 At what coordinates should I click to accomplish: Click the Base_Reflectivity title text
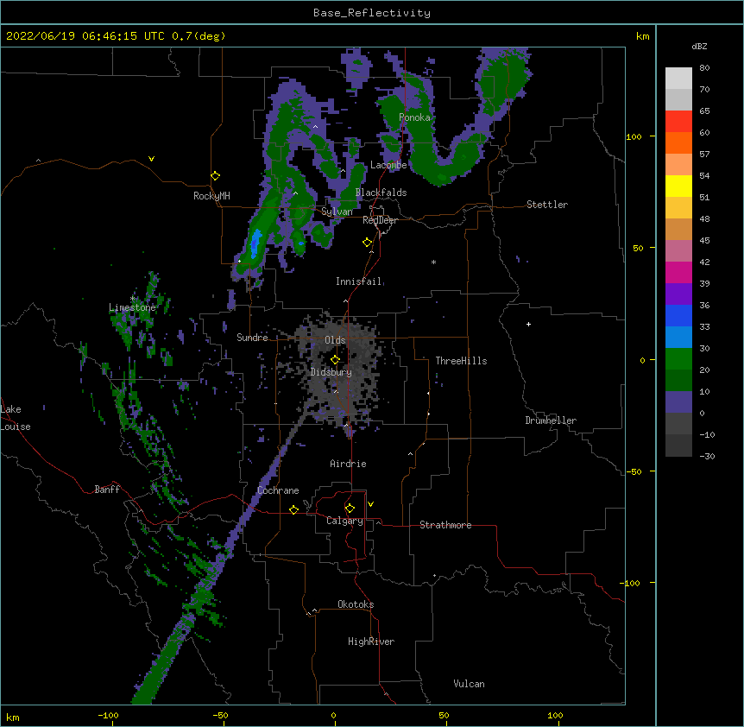click(372, 13)
